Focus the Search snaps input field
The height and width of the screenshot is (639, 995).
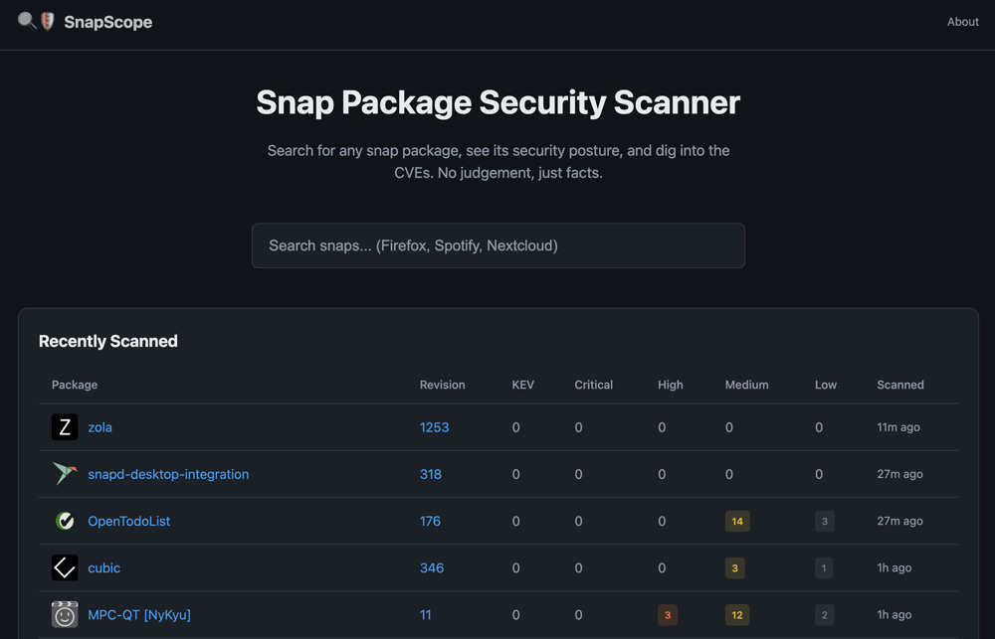[497, 245]
